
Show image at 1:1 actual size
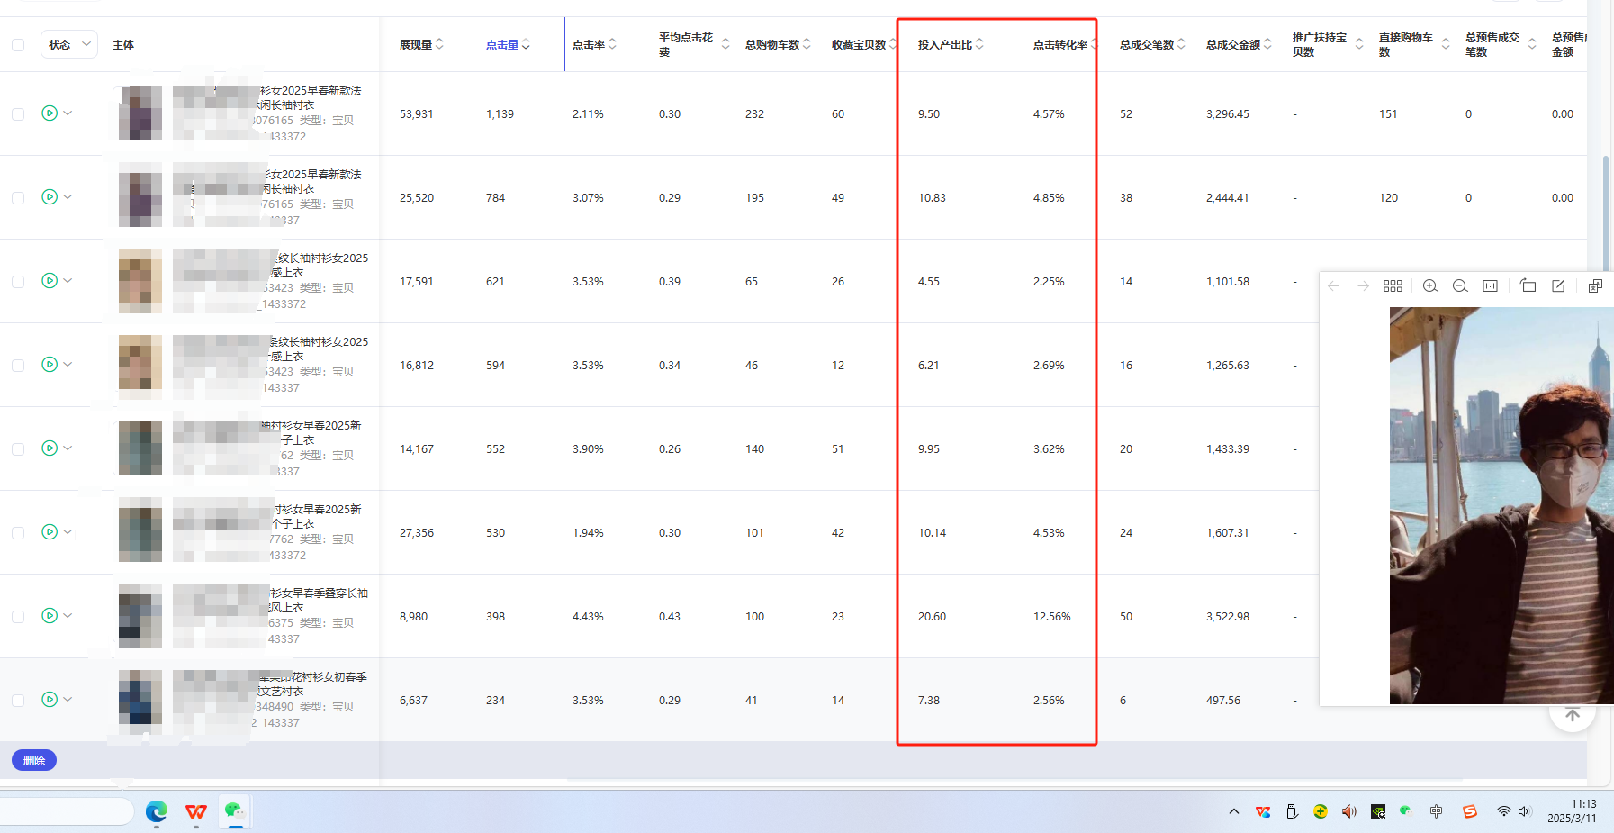click(1491, 285)
